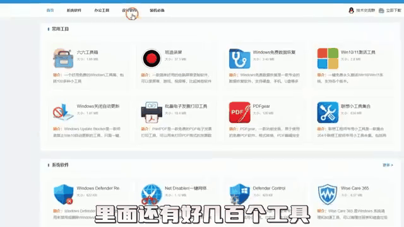Open the 六六工具箱 toolbox icon
Screen dimensions: 404x227
pyautogui.click(x=63, y=59)
